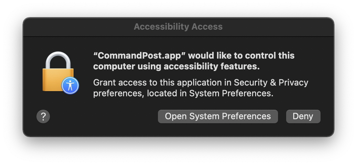Click the word "Accessibility" in title bar

coord(161,27)
